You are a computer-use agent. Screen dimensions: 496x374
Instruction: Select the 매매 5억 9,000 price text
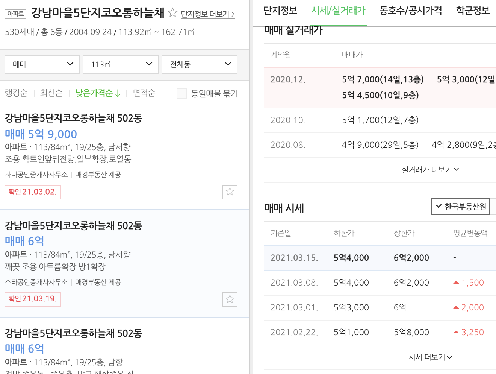[x=41, y=134]
